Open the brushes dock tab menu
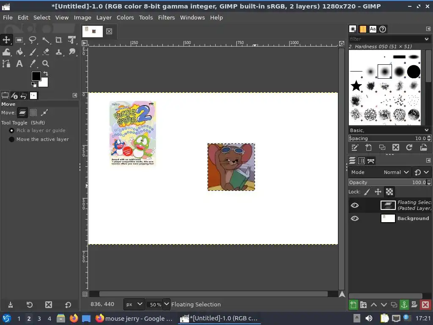The height and width of the screenshot is (325, 433). click(428, 29)
